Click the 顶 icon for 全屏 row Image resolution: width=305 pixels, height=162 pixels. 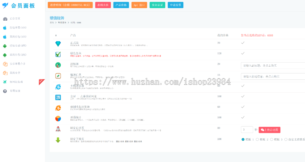(x=58, y=97)
